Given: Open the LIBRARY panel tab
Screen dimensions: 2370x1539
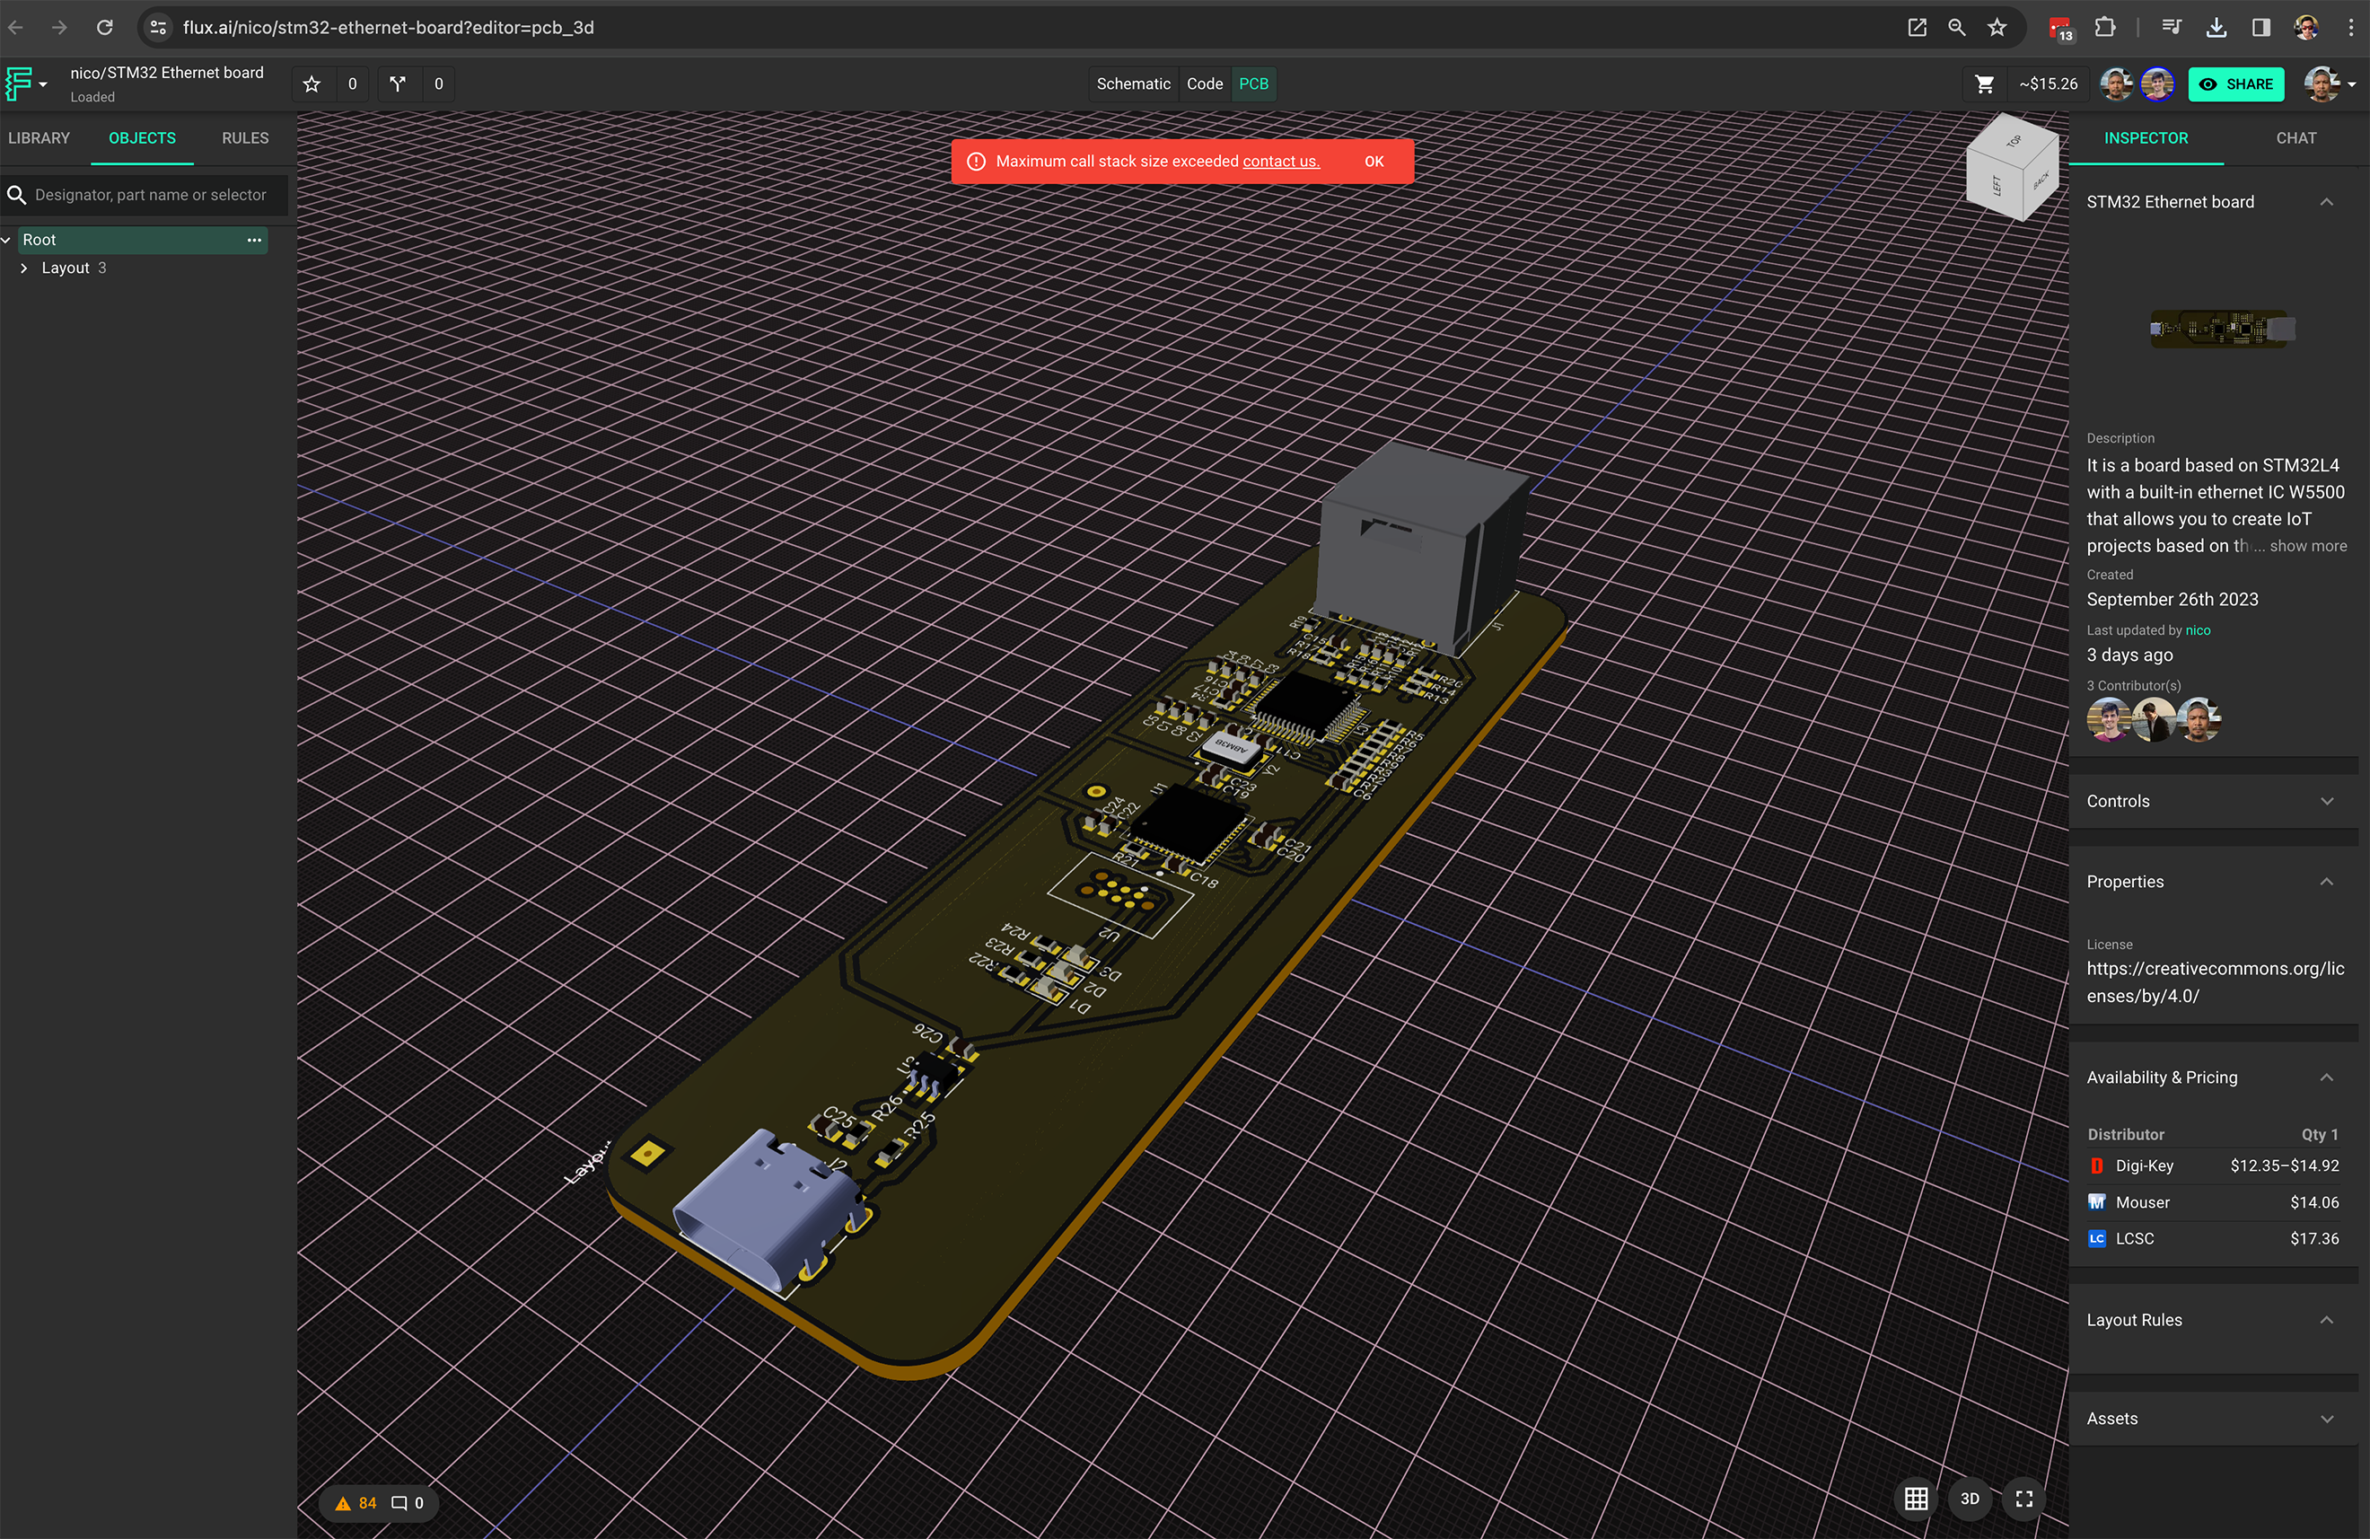Looking at the screenshot, I should click(39, 137).
